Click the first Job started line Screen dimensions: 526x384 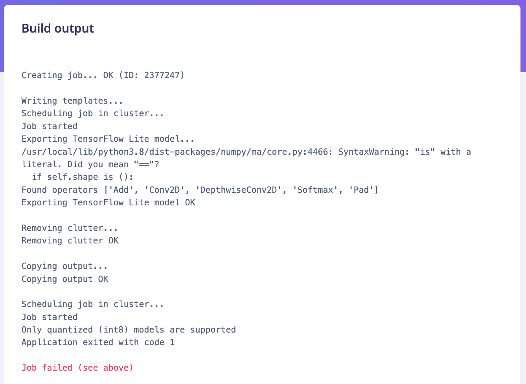coord(50,126)
